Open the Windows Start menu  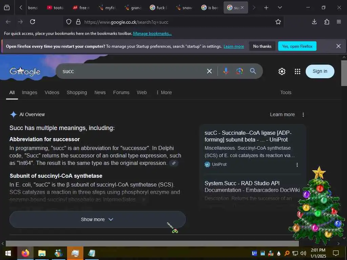[x=8, y=253]
